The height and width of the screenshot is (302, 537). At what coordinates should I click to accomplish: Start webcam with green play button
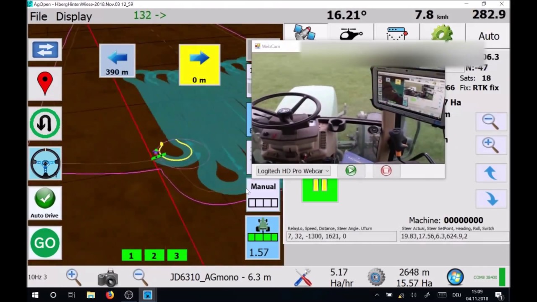tap(351, 170)
